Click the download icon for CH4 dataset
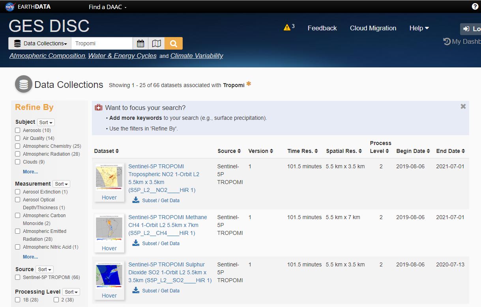 point(136,243)
